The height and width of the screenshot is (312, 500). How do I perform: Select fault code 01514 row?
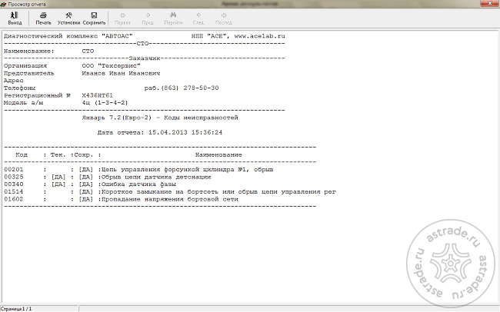(x=170, y=192)
